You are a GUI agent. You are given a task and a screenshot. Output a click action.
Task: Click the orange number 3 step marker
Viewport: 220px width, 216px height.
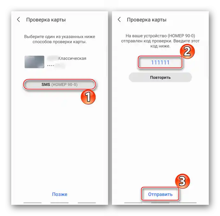pos(182,181)
